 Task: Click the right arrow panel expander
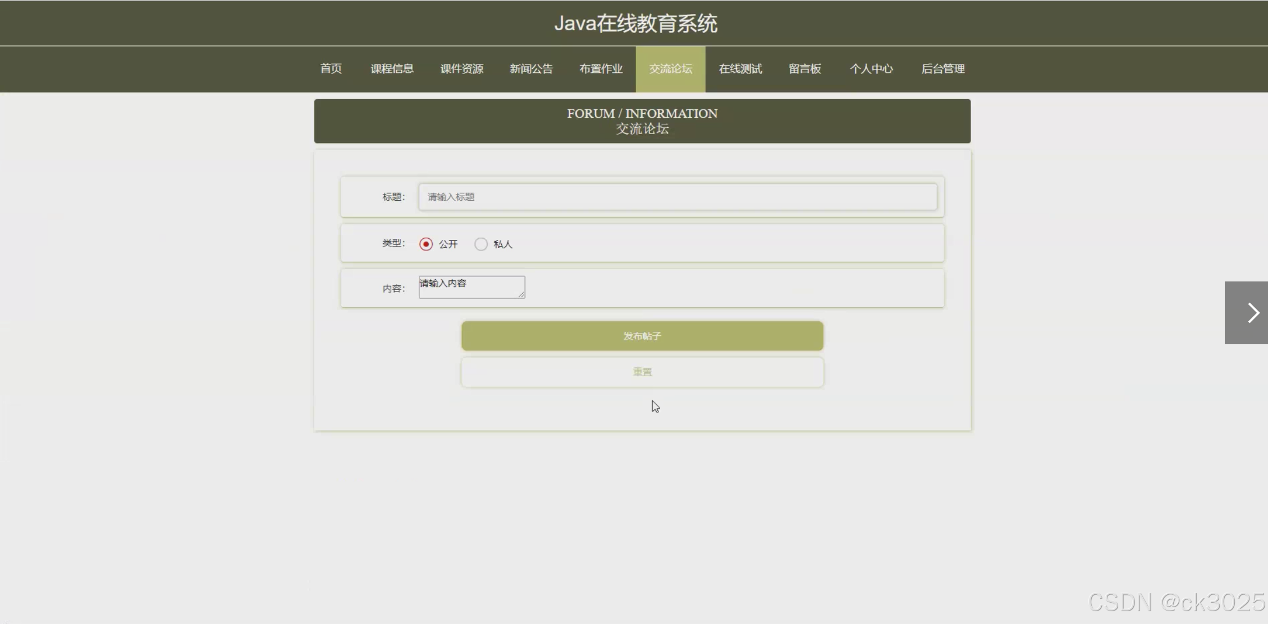click(x=1251, y=312)
